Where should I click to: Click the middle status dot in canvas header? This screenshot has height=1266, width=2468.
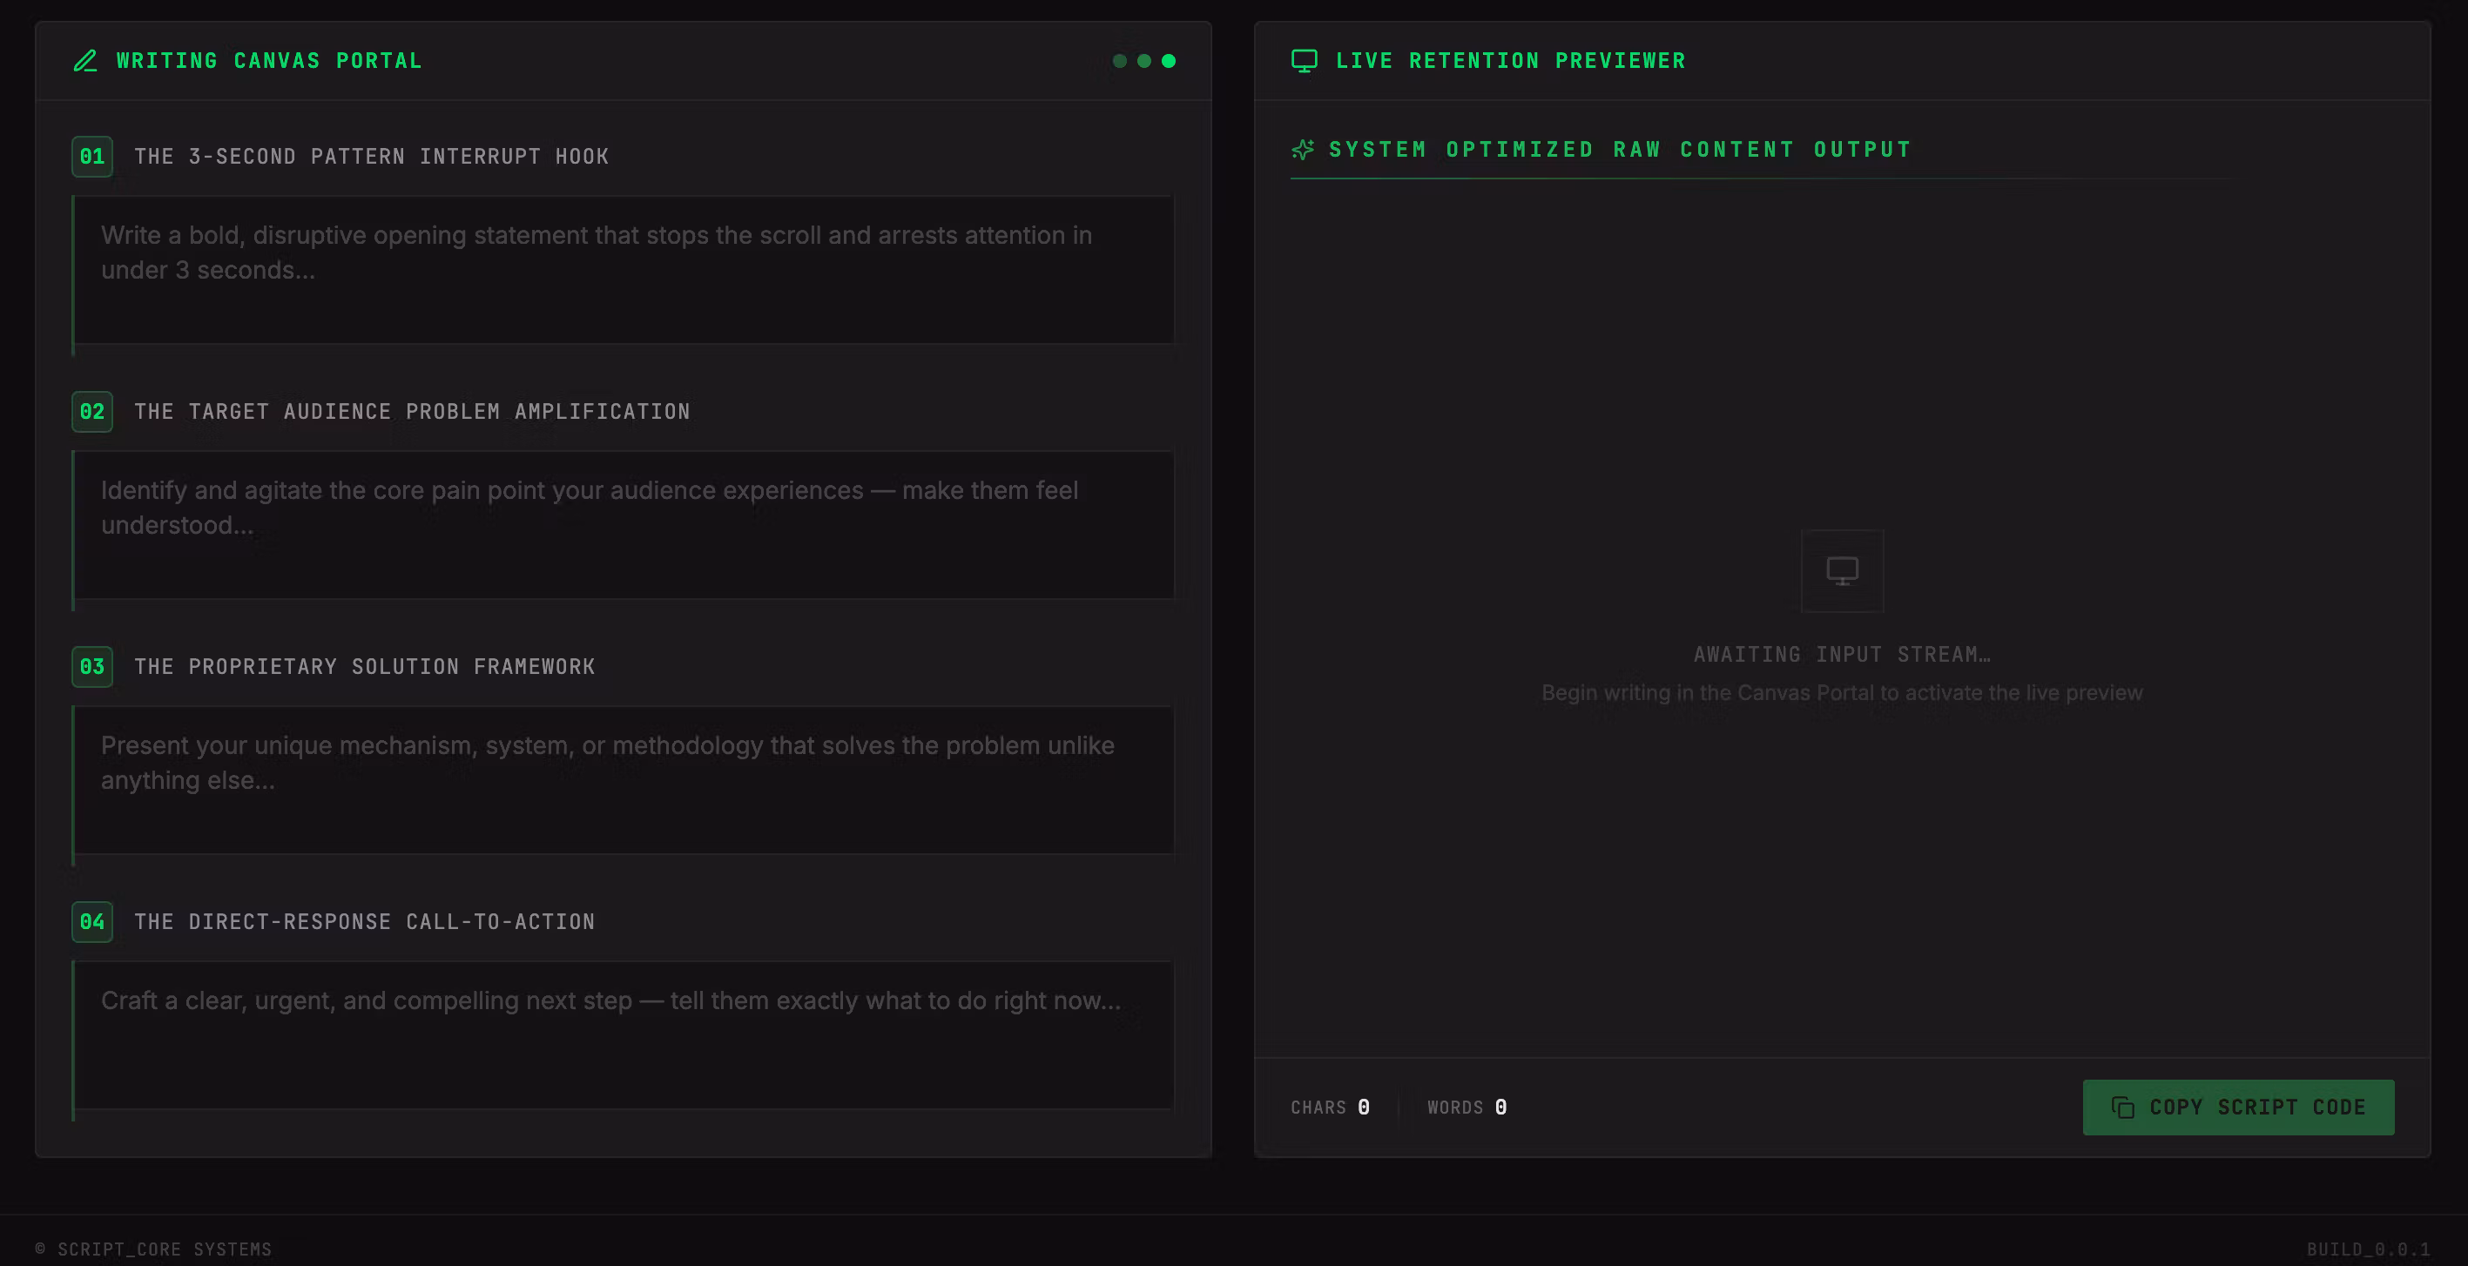click(1144, 61)
